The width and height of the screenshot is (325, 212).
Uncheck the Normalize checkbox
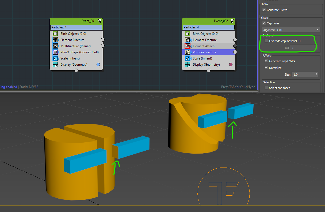click(x=266, y=68)
